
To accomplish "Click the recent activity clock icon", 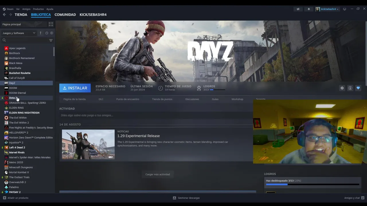I will (46, 33).
